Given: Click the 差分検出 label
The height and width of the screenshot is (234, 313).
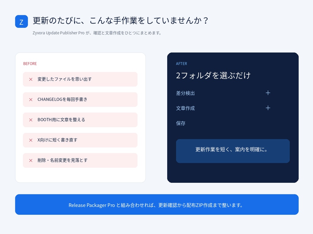Looking at the screenshot, I should tap(185, 93).
